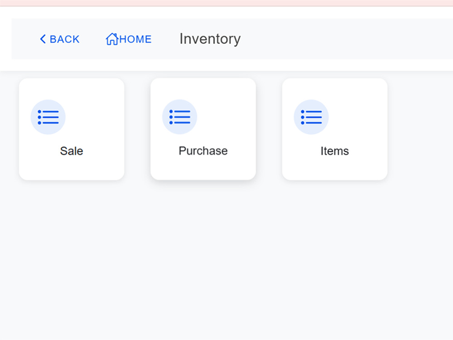Screen dimensions: 453x340
Task: Select the Sale label text
Action: 72,151
